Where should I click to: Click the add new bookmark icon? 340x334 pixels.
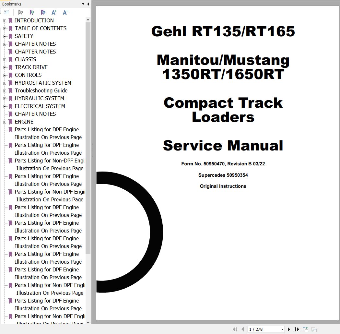pos(32,12)
